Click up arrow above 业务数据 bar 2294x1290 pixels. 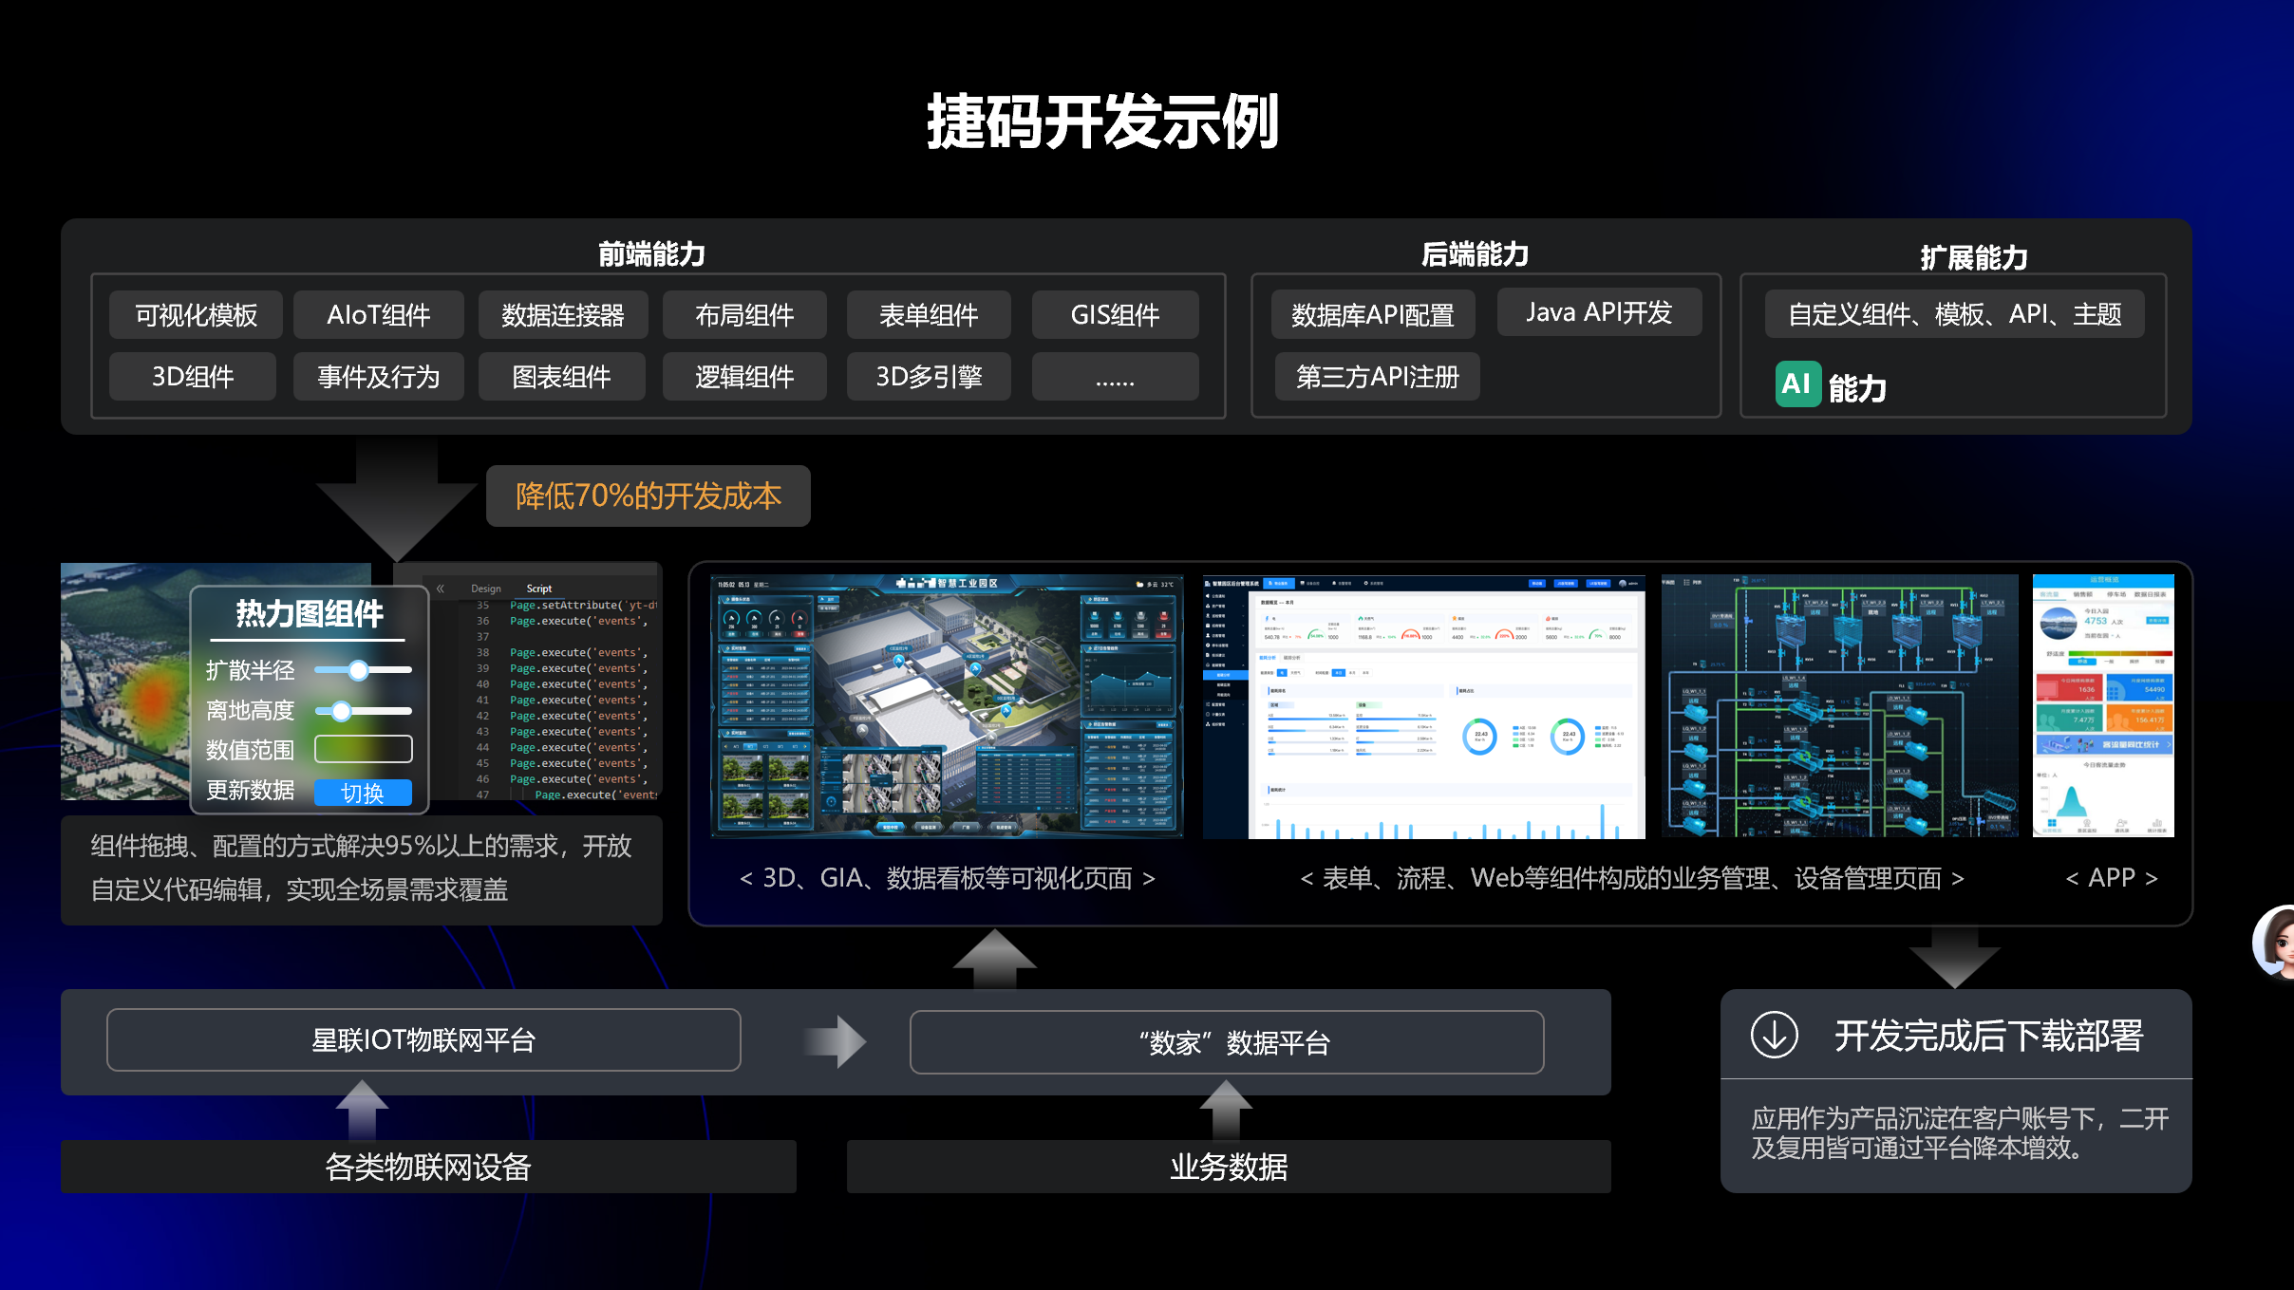[1226, 1108]
